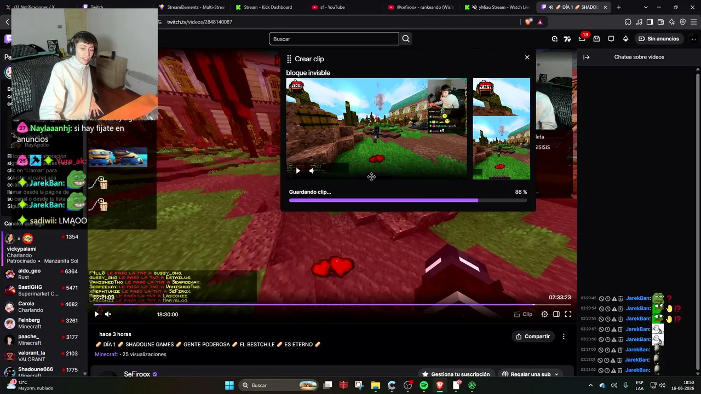Show hidden system tray icons
Image resolution: width=701 pixels, height=394 pixels.
590,385
